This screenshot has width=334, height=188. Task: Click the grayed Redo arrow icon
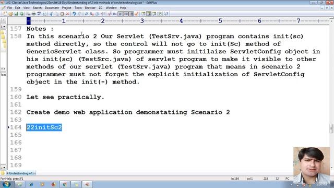click(79, 14)
